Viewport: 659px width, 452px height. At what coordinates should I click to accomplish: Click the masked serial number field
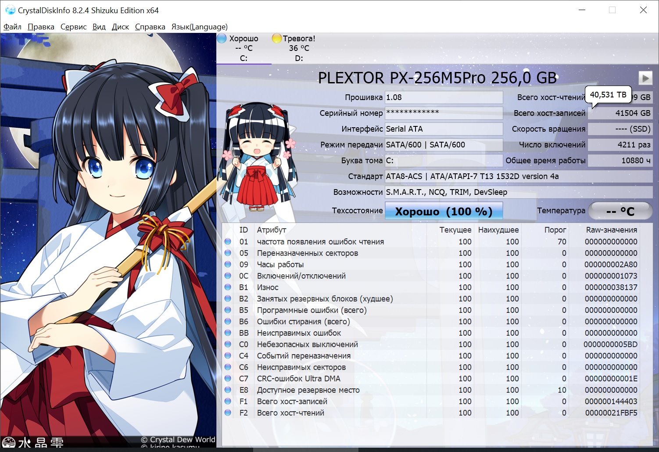point(444,113)
